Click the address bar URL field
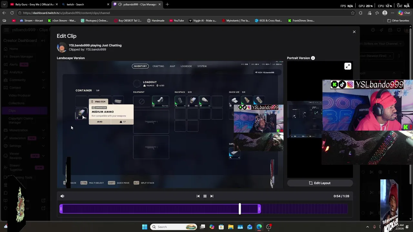413x232 pixels. 184,13
